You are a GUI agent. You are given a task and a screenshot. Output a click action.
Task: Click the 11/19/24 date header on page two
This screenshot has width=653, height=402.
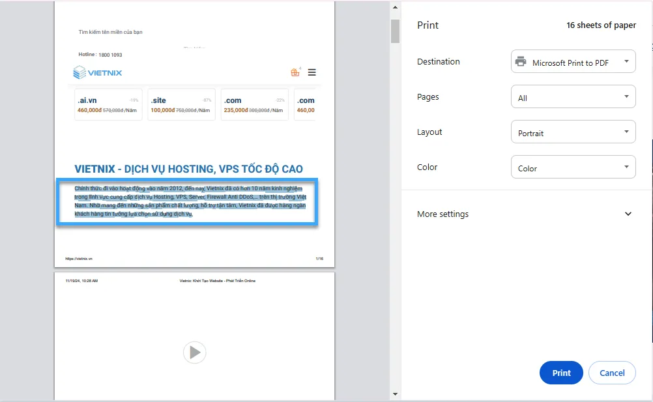(x=81, y=281)
